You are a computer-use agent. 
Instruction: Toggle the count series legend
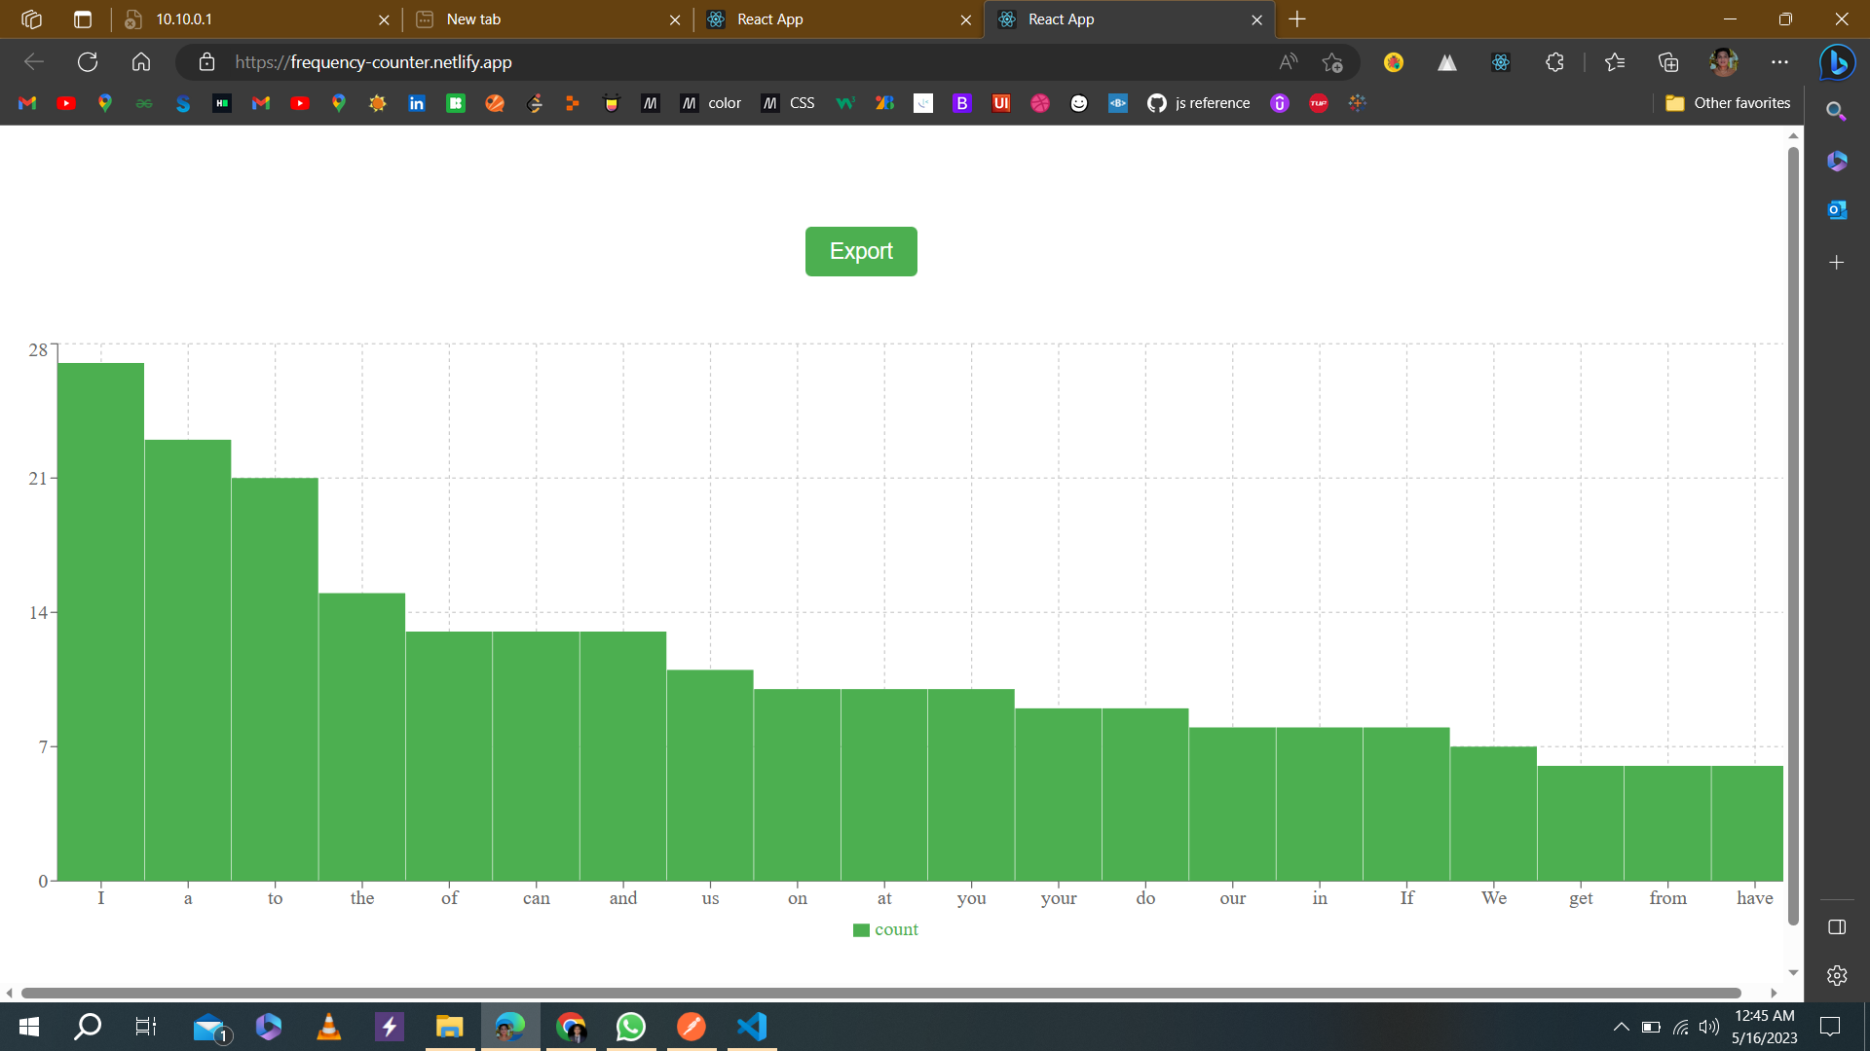(x=885, y=929)
